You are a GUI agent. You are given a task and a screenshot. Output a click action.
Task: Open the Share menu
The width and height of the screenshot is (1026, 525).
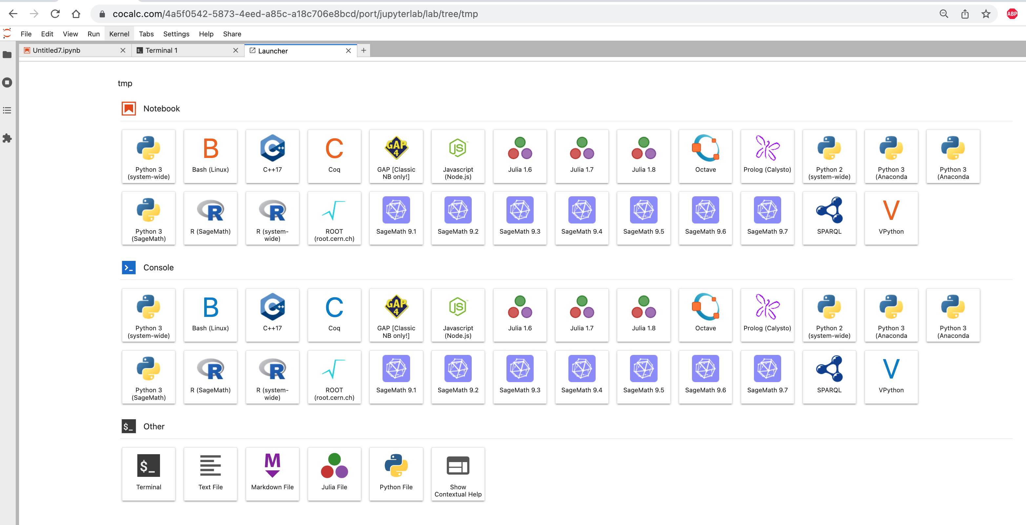pos(232,34)
